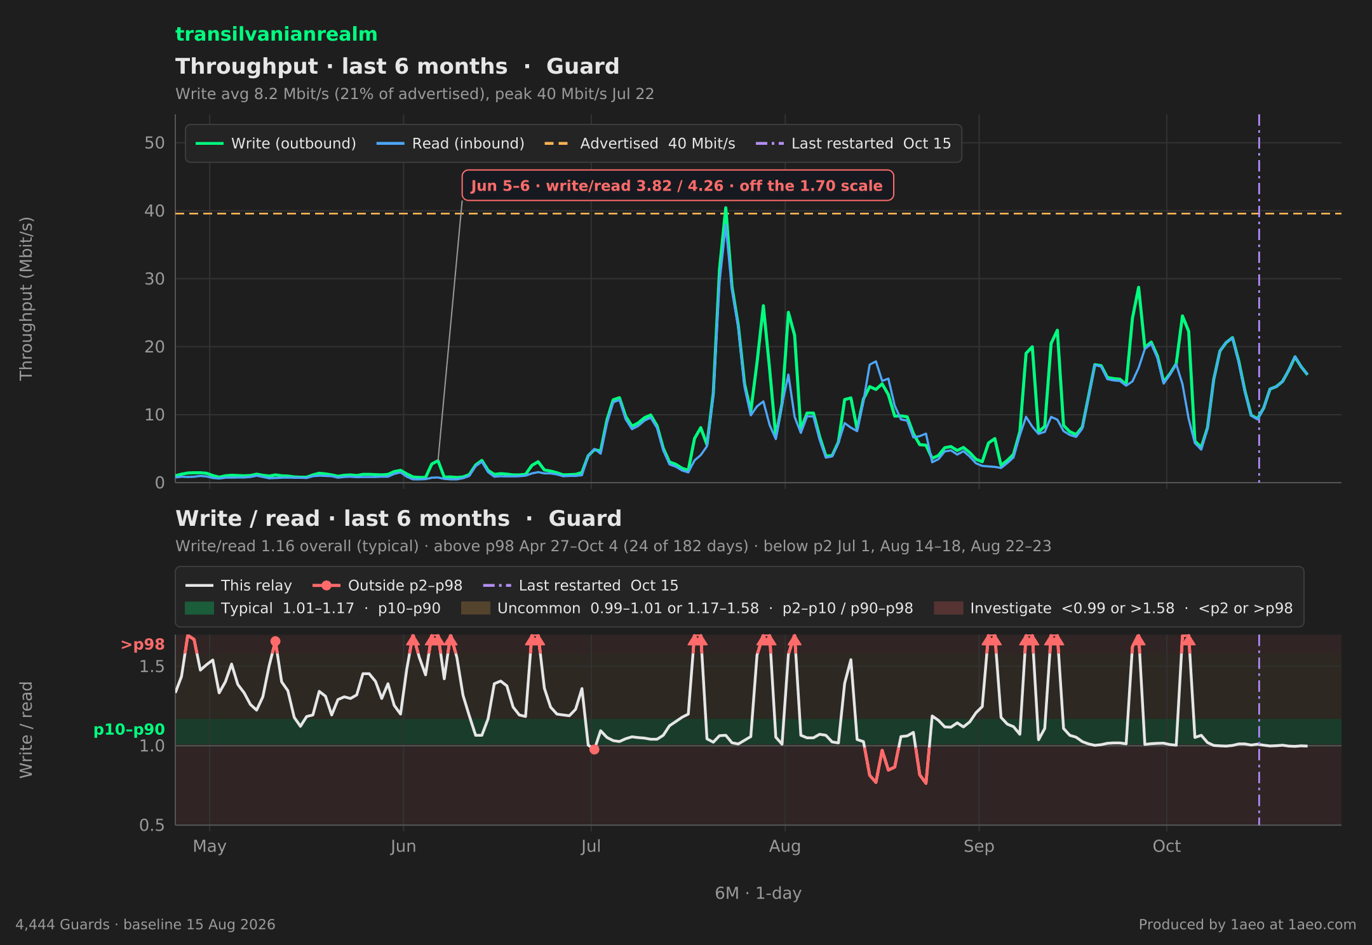Click the 6M · 1-day range label
The width and height of the screenshot is (1372, 945).
(x=758, y=893)
